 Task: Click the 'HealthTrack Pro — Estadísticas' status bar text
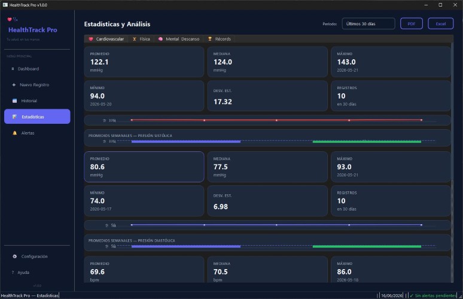pos(29,295)
